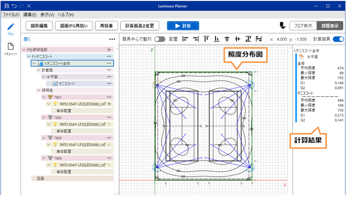This screenshot has width=347, height=198.
Task: Click the align top edges icon
Action: [x=206, y=39]
